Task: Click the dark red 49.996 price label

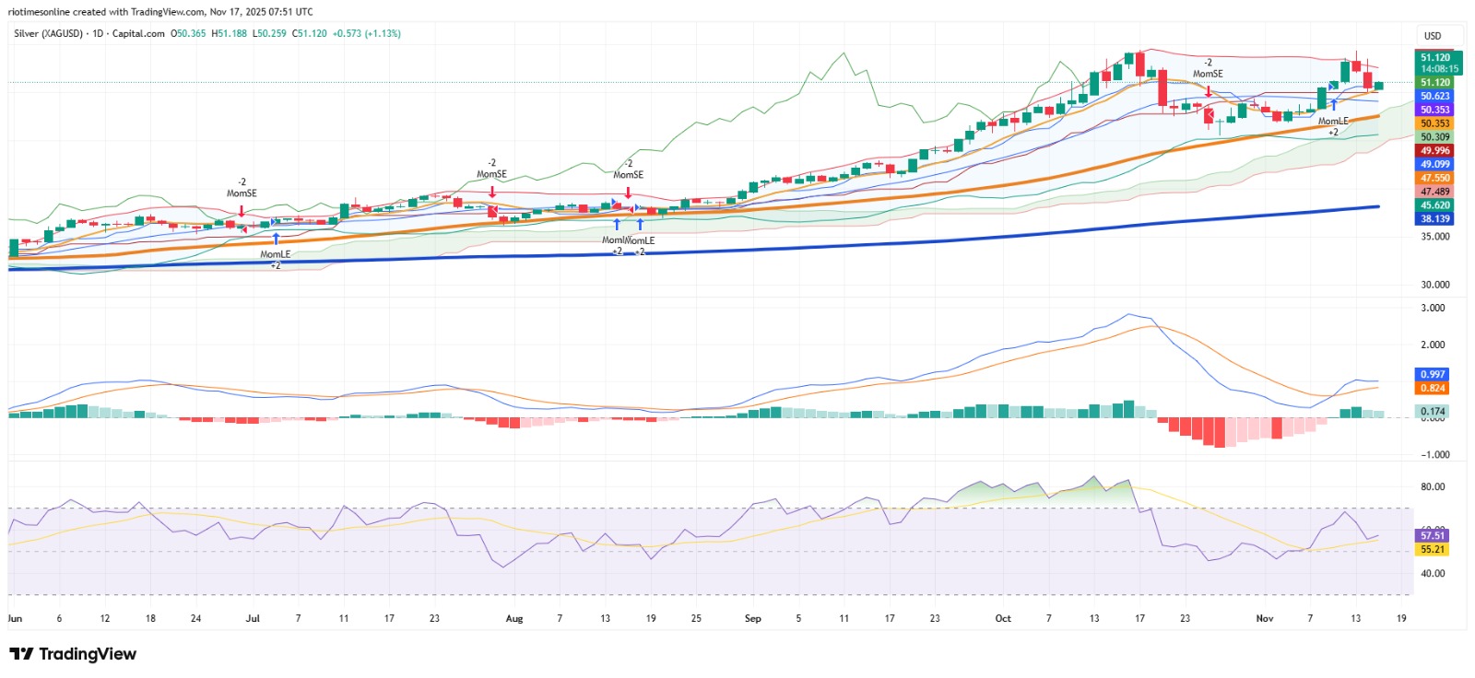Action: pos(1434,151)
